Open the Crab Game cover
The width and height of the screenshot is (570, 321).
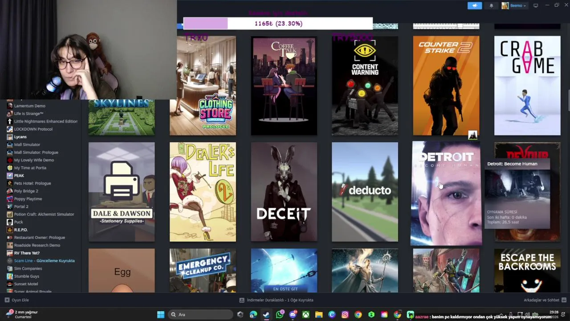tap(527, 86)
